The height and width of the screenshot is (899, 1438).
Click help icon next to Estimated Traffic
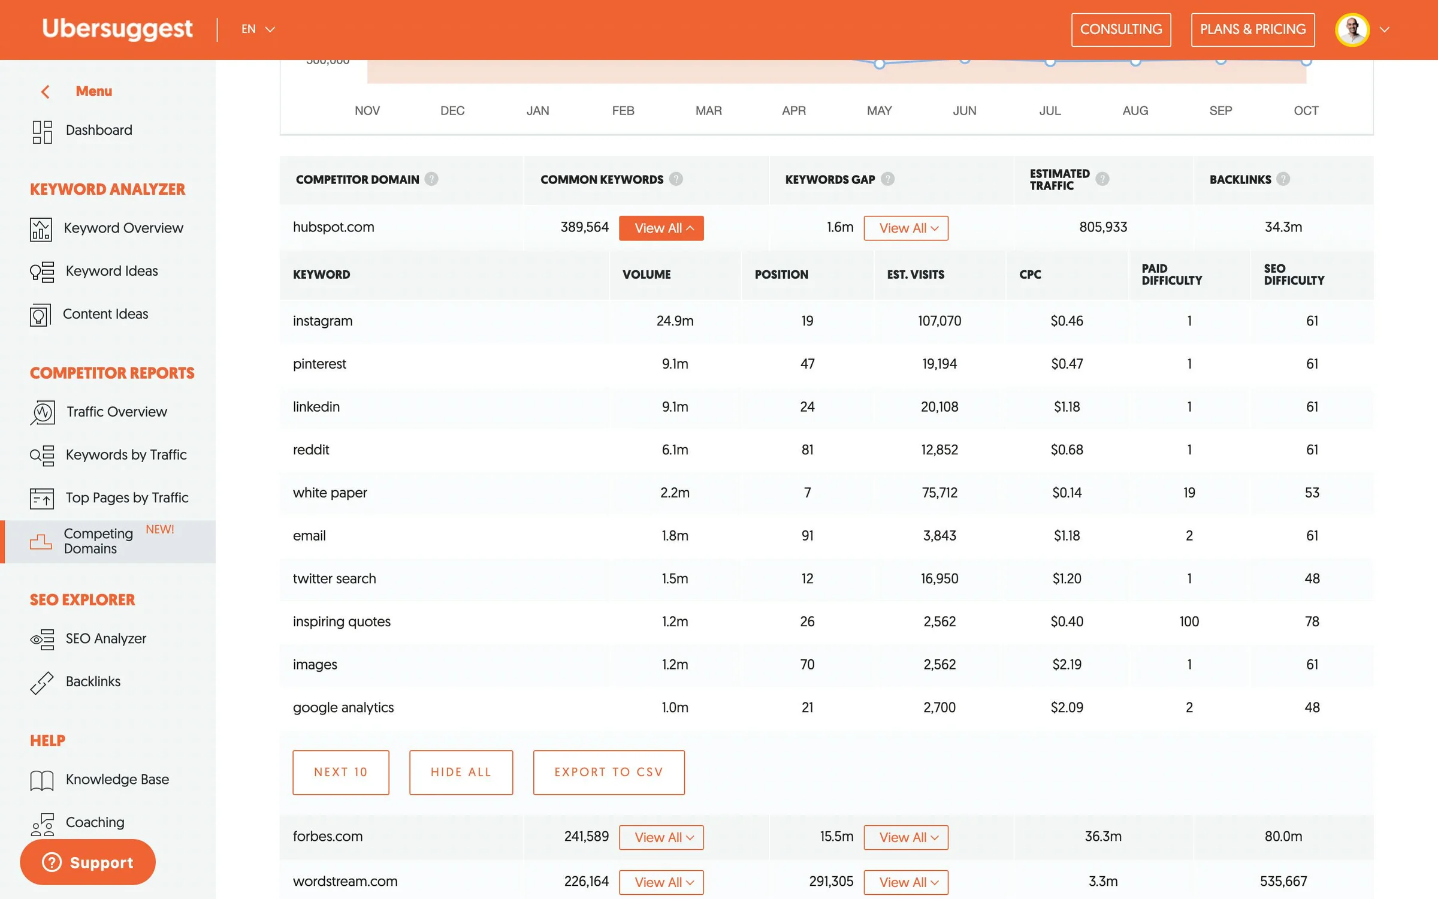pyautogui.click(x=1102, y=179)
